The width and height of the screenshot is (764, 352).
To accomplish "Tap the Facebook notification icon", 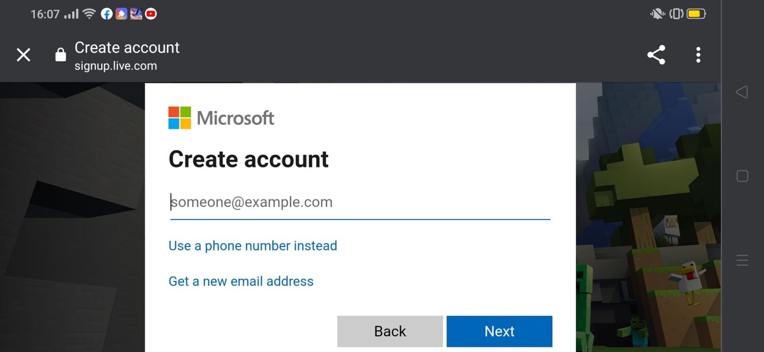I will [107, 14].
